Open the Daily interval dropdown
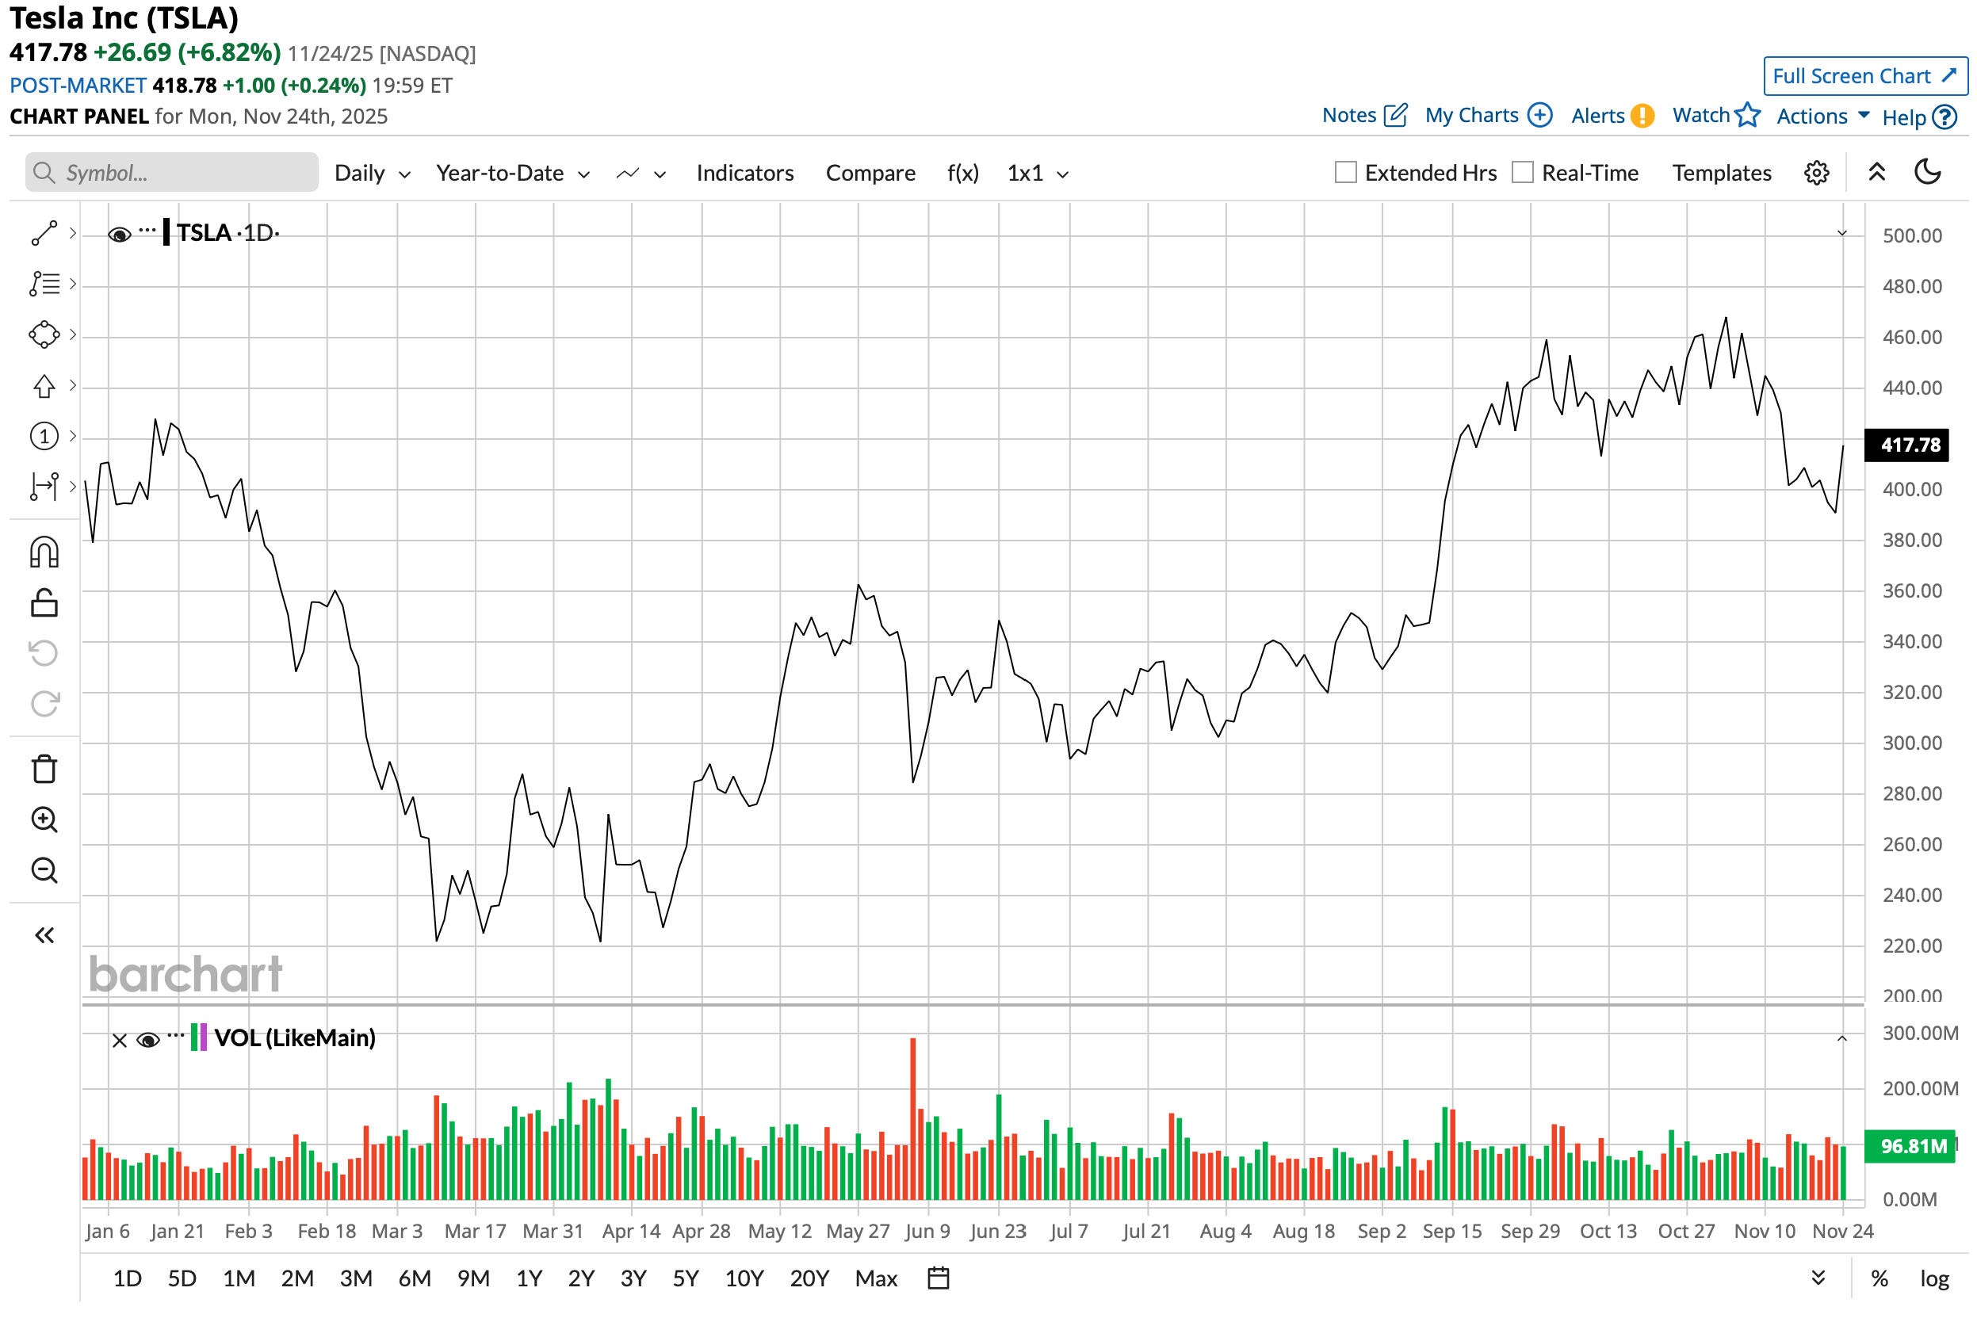The height and width of the screenshot is (1322, 1977). point(372,173)
